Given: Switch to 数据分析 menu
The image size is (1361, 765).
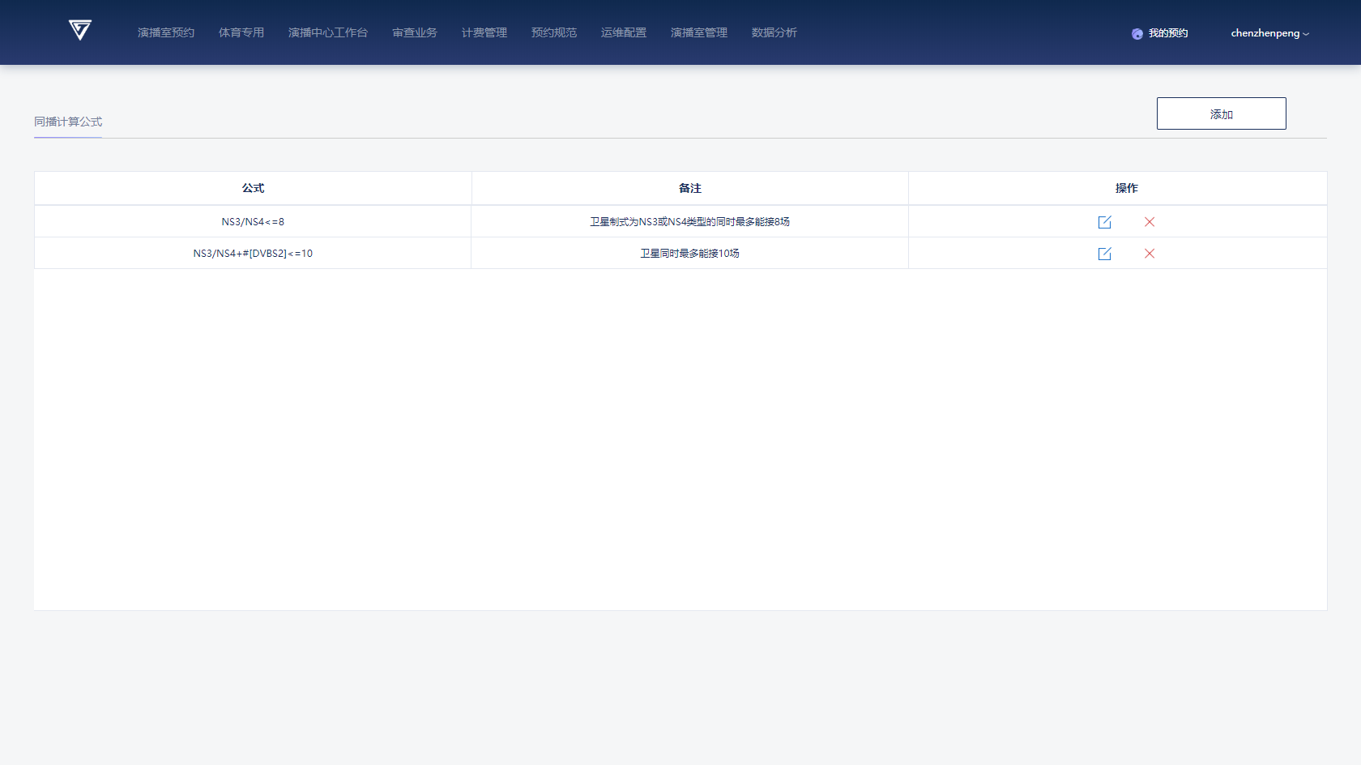Looking at the screenshot, I should pyautogui.click(x=774, y=33).
